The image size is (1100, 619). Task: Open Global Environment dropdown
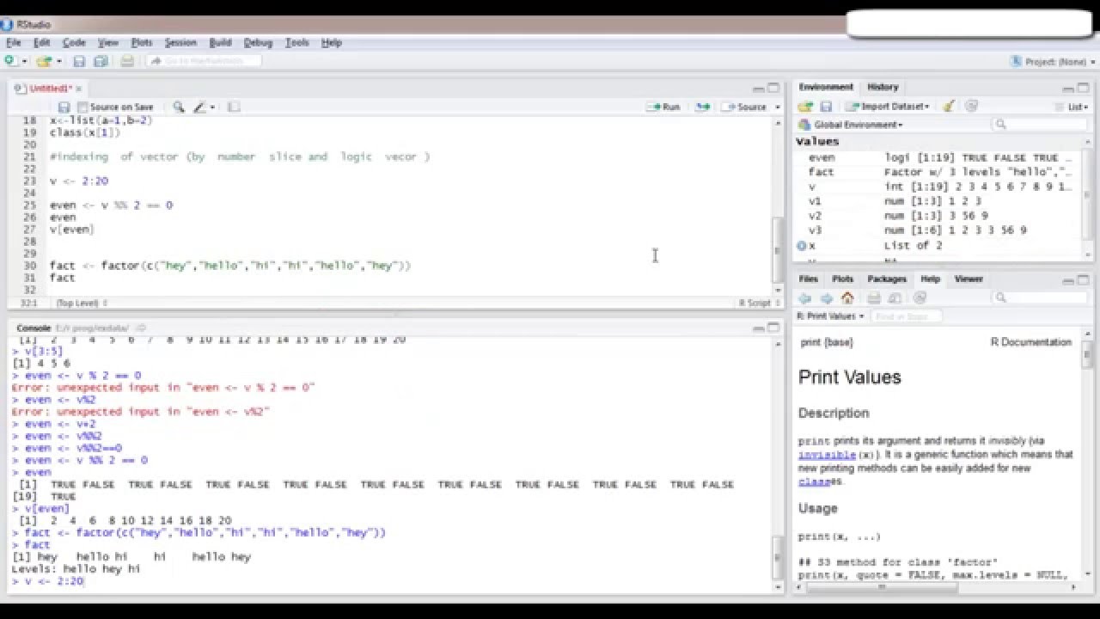pos(852,125)
